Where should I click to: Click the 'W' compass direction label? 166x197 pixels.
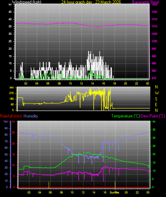(x=157, y=93)
